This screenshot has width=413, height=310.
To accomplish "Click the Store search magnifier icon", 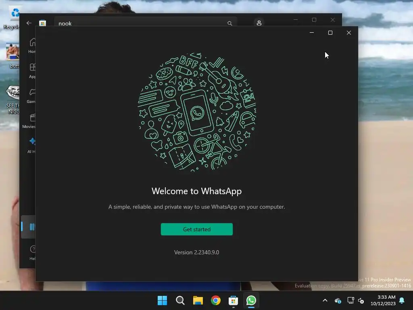I will click(x=229, y=23).
